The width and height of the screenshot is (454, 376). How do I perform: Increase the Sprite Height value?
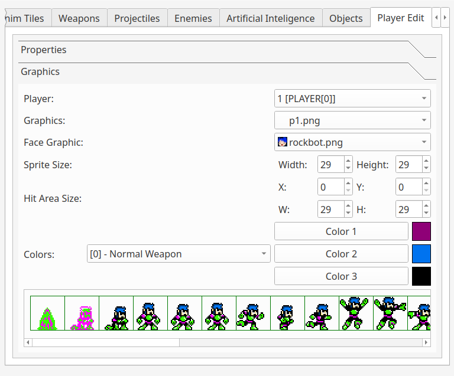[x=426, y=161]
